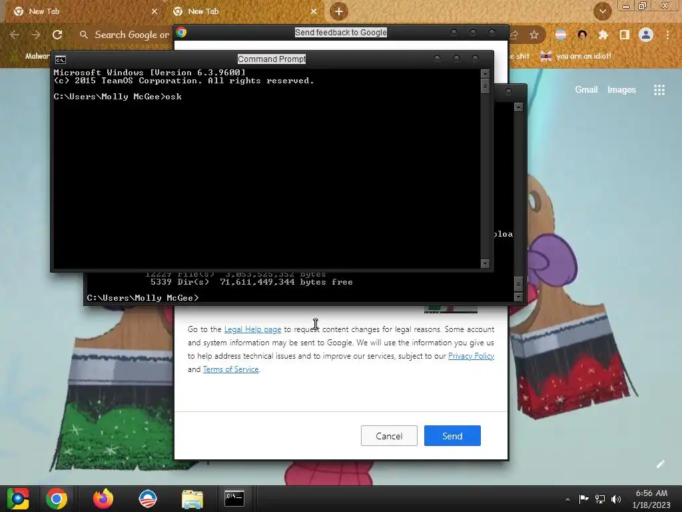
Task: Open File Explorer from the taskbar
Action: click(192, 499)
